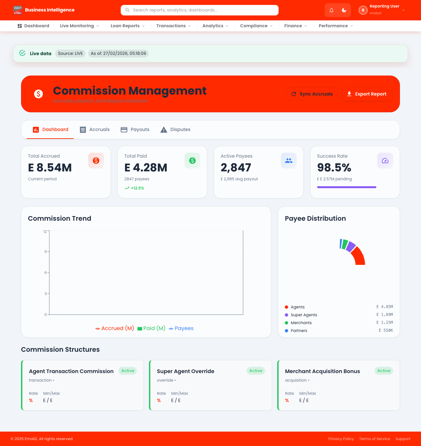The image size is (421, 446).
Task: Click the Commission Management dollar logo icon
Action: click(x=38, y=94)
